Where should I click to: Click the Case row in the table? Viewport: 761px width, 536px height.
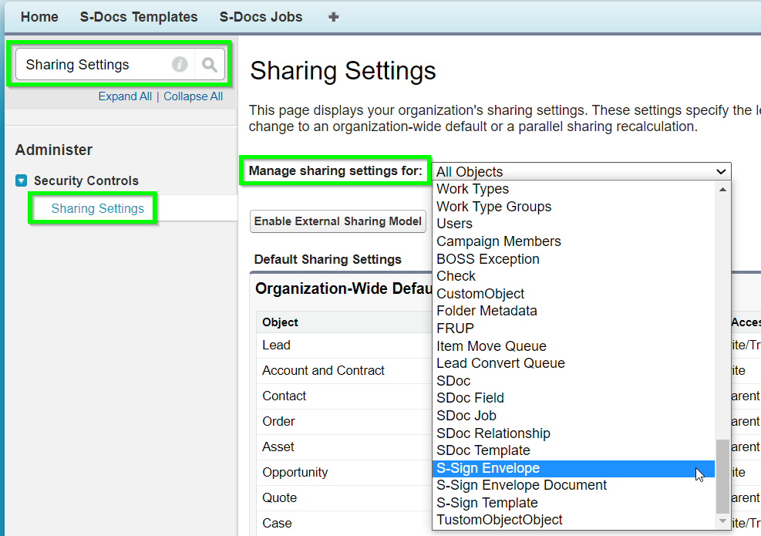pyautogui.click(x=345, y=524)
